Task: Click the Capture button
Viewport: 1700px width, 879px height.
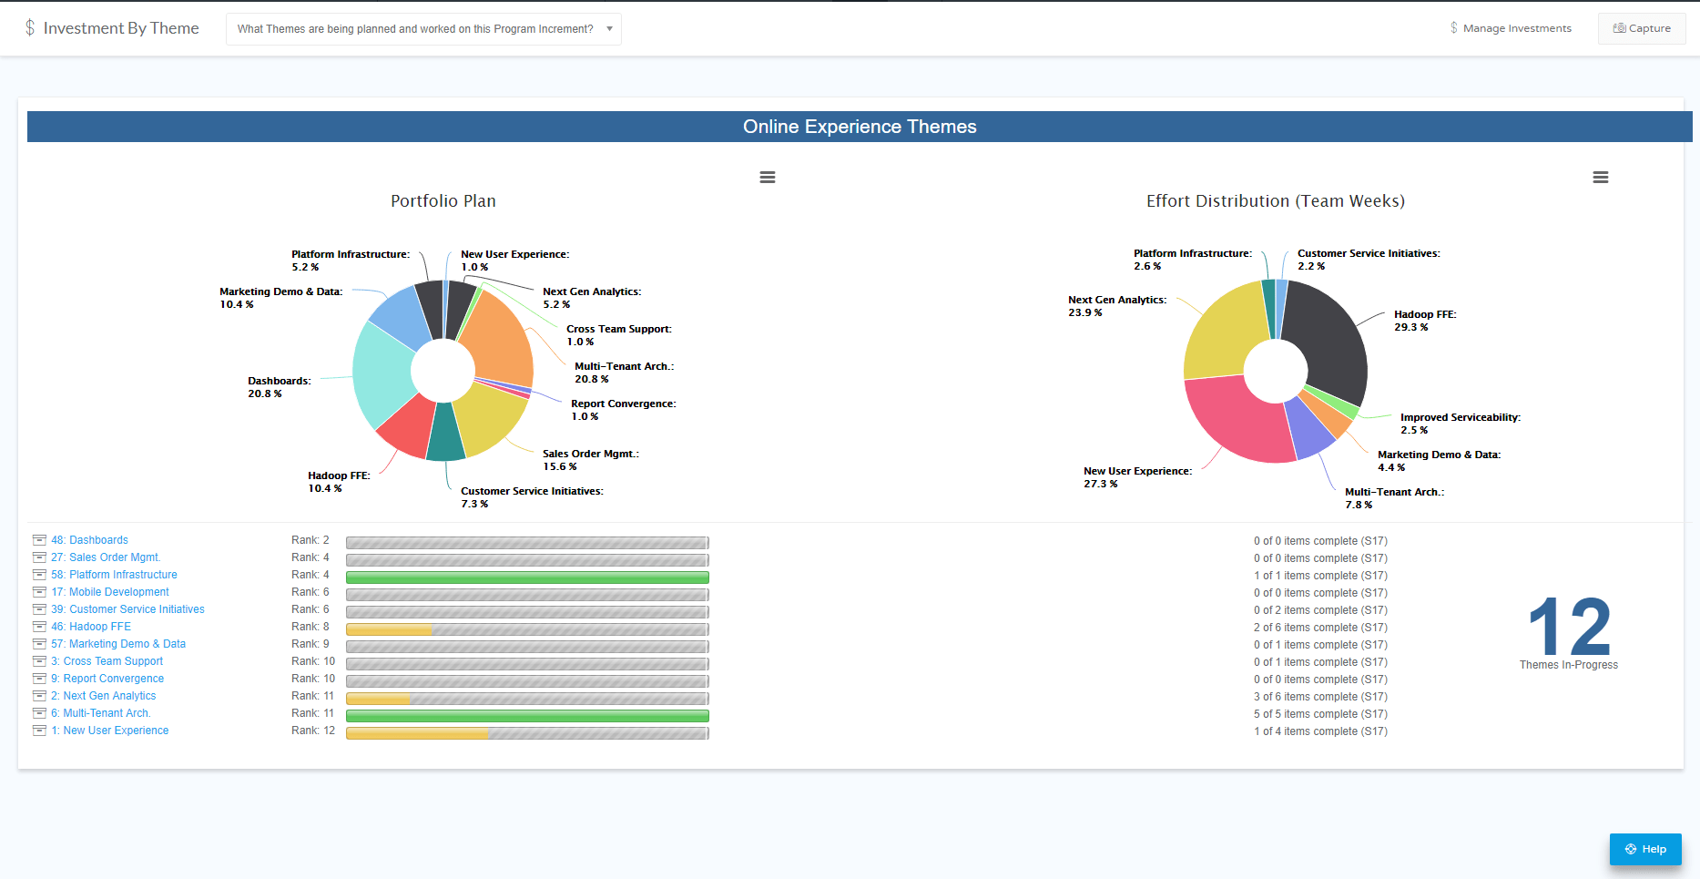Action: 1642,28
